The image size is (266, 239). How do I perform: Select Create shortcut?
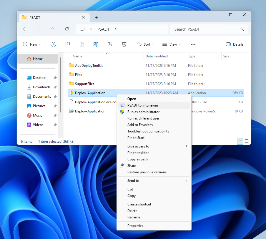(154, 204)
